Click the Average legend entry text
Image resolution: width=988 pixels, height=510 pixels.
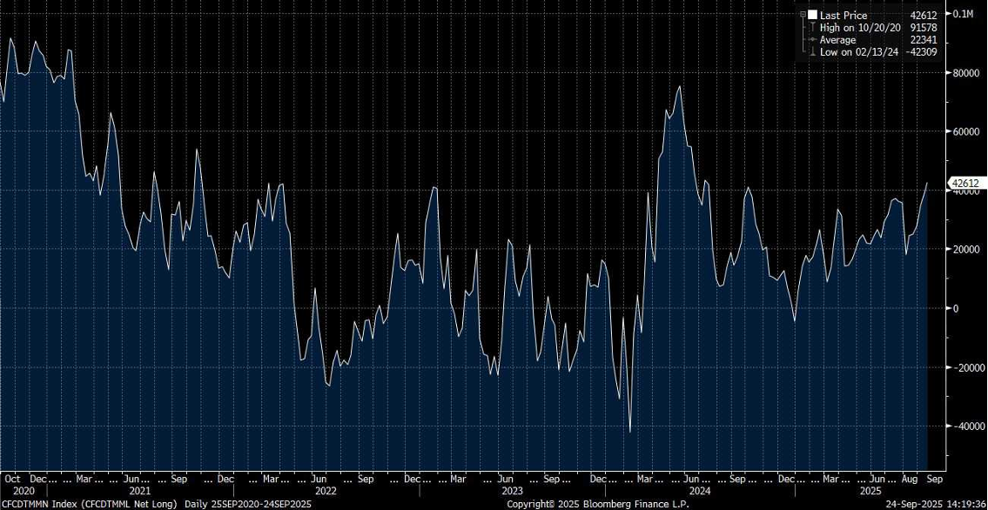coord(838,40)
